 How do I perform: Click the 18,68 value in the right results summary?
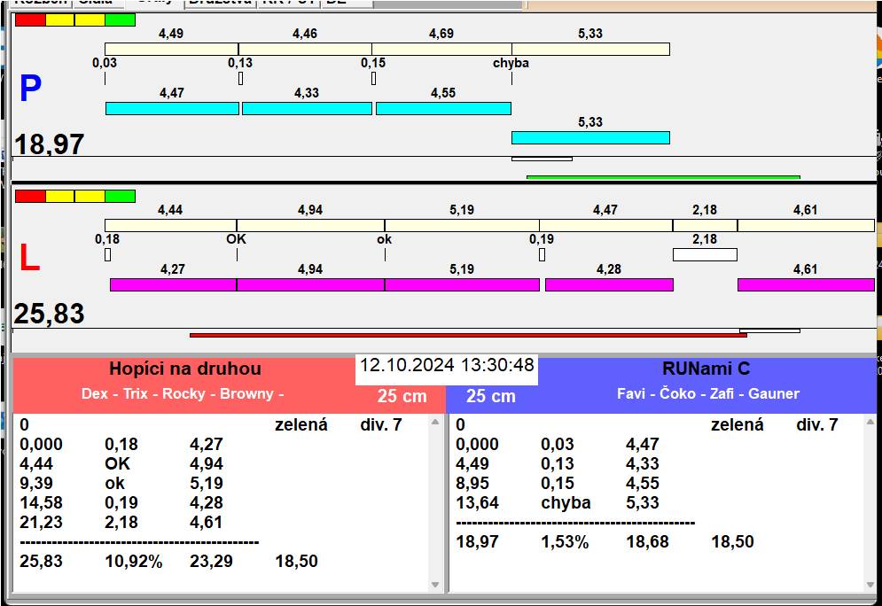click(647, 542)
